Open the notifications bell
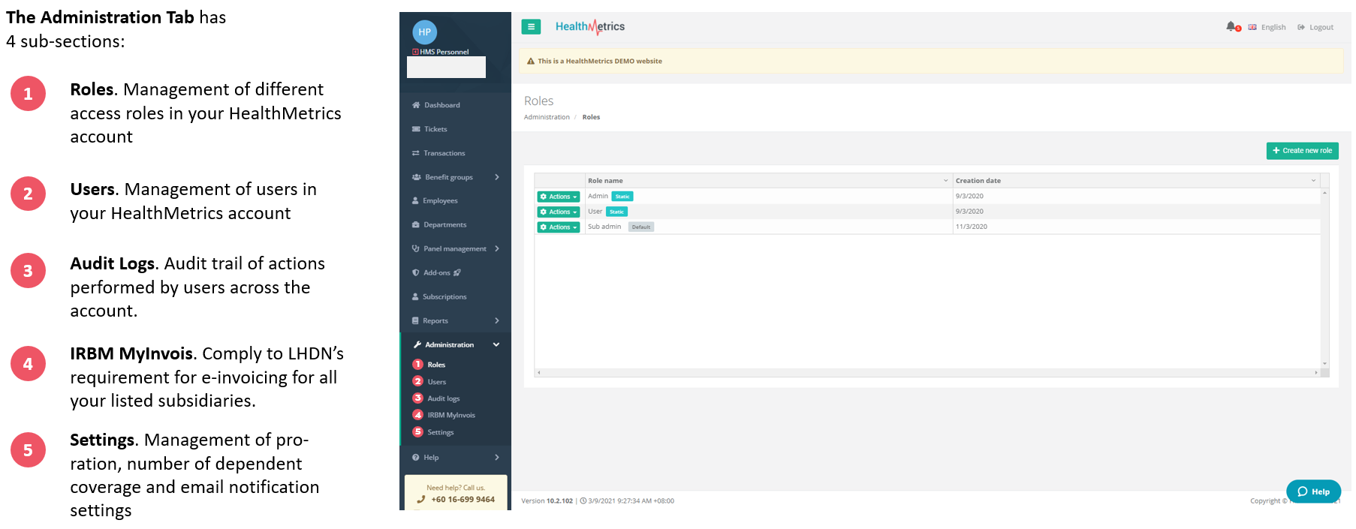 [1231, 26]
